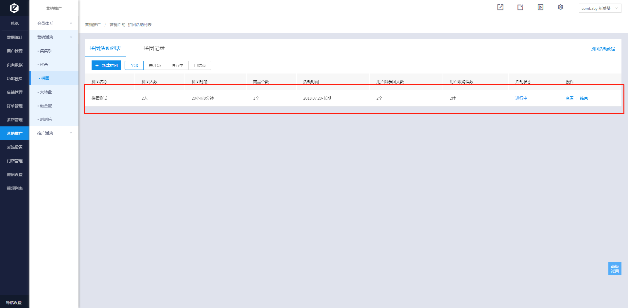The width and height of the screenshot is (628, 308).
Task: Click the 高级试用 floating badge
Action: [615, 269]
